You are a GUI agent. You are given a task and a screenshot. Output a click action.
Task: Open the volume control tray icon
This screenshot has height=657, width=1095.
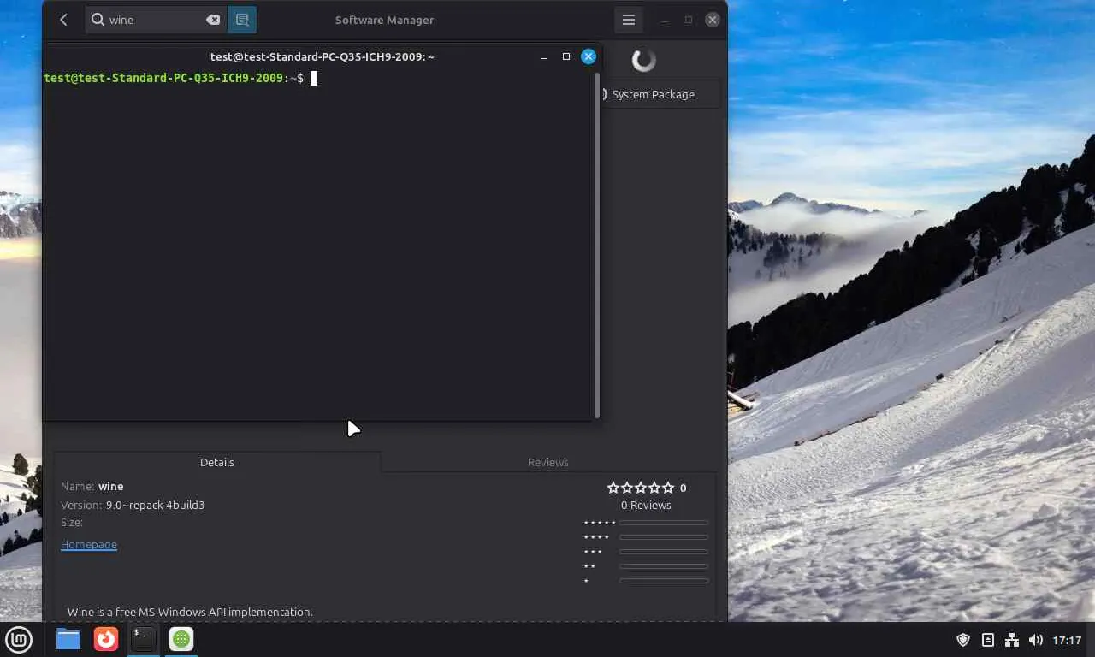[x=1036, y=640]
